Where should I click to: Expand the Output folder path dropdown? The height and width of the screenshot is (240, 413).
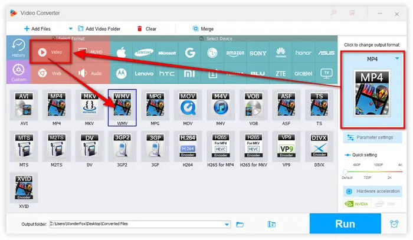[x=227, y=224]
